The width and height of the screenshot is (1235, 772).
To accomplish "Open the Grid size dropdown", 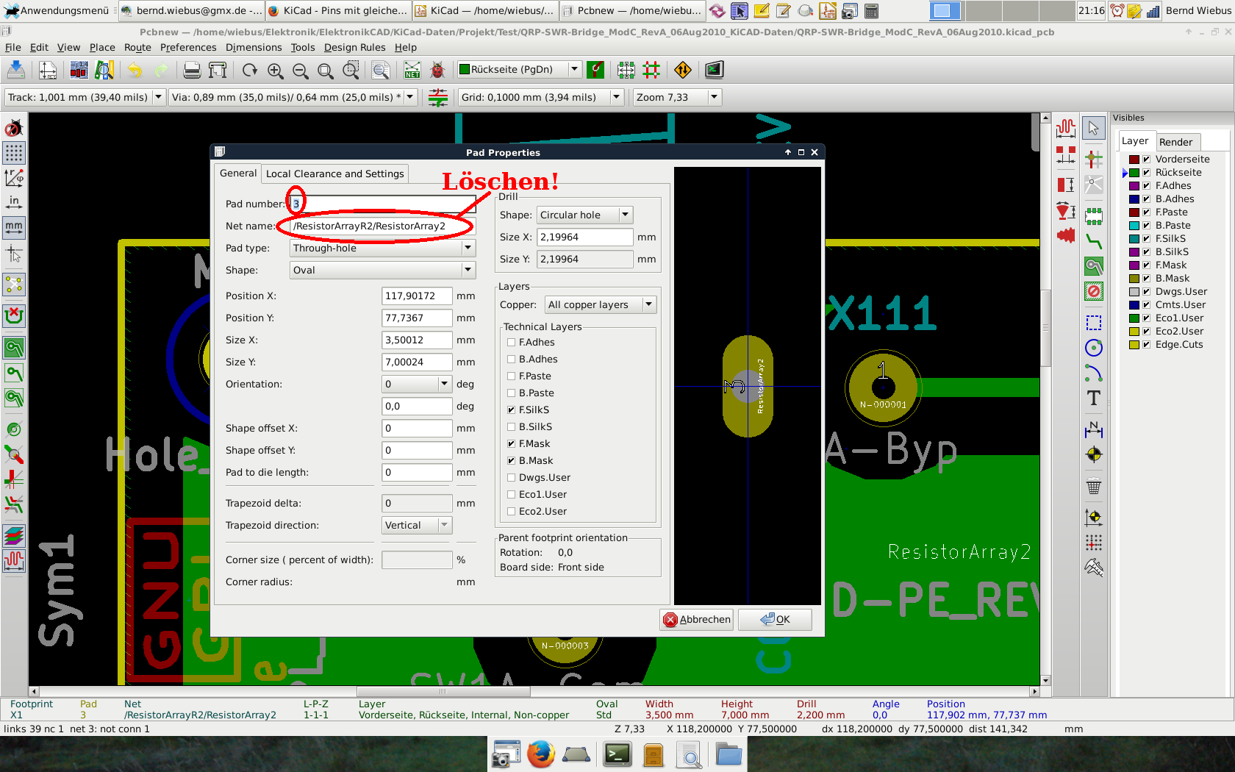I will [541, 97].
